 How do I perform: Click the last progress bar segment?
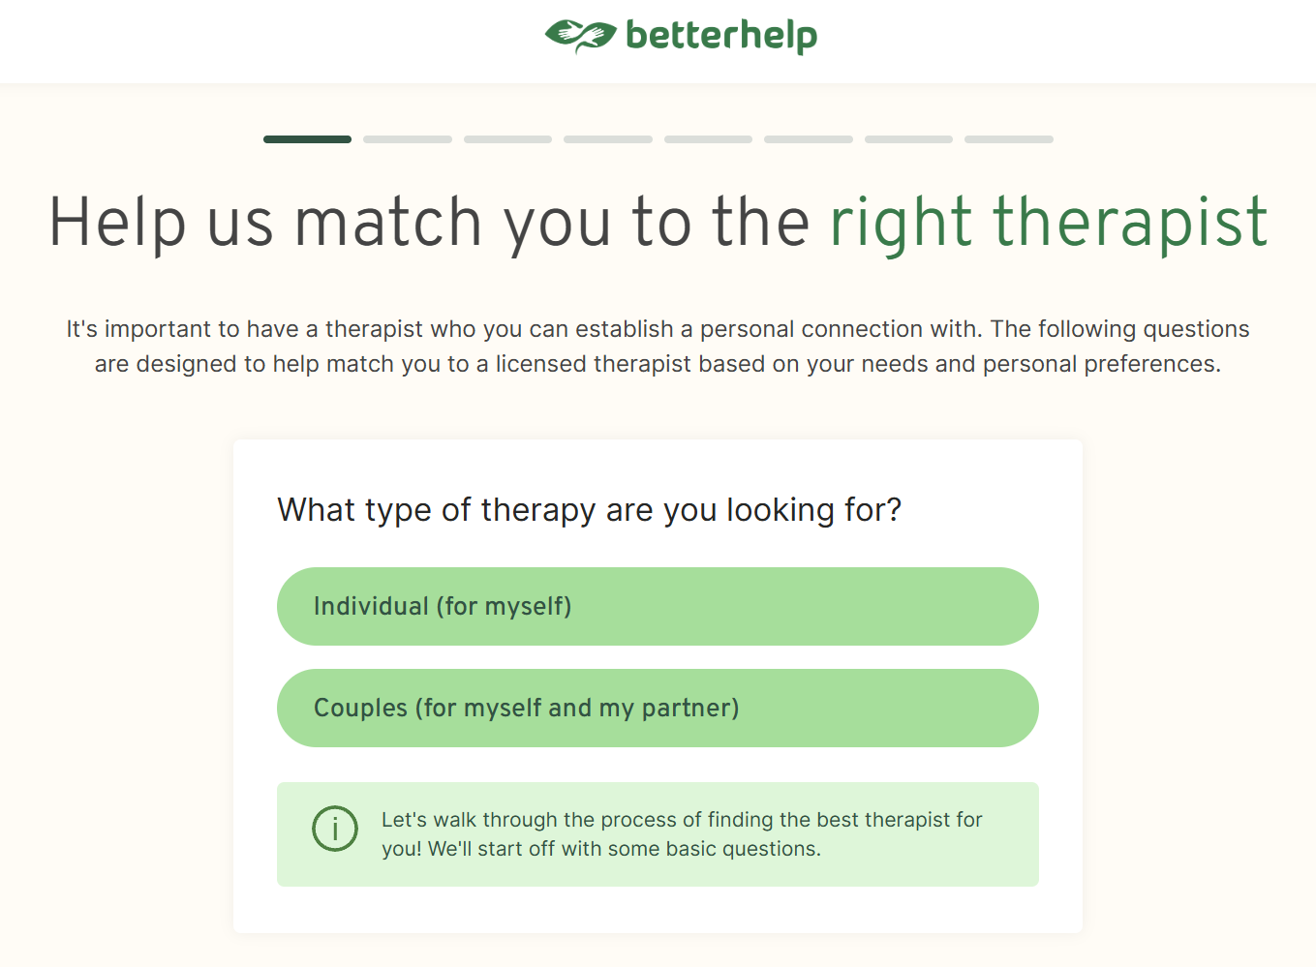[x=1008, y=138]
